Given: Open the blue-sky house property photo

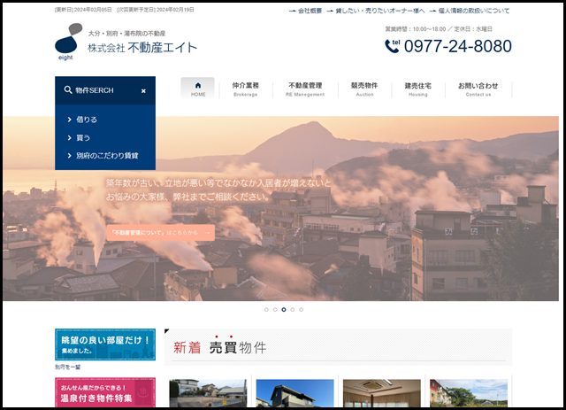Looking at the screenshot, I should (x=294, y=393).
